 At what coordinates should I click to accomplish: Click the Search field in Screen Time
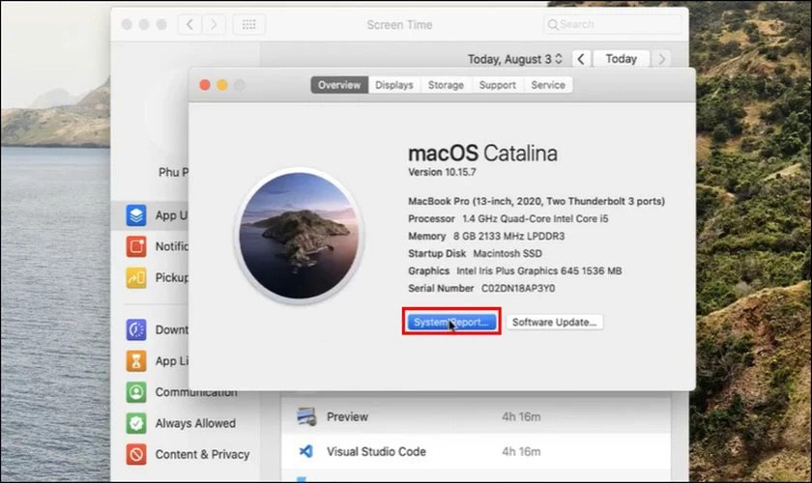pyautogui.click(x=614, y=24)
